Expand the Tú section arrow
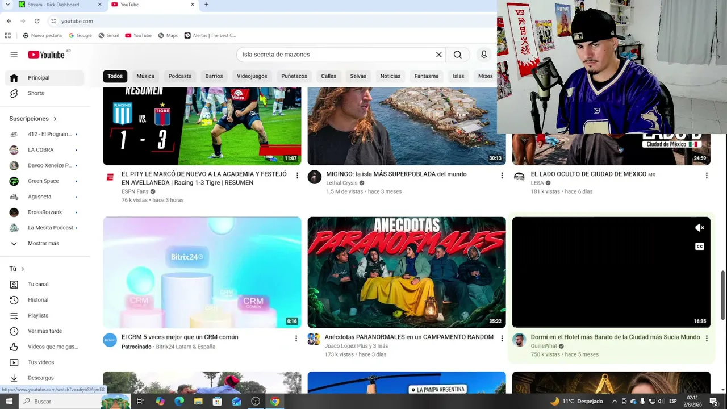This screenshot has width=727, height=409. [x=23, y=269]
